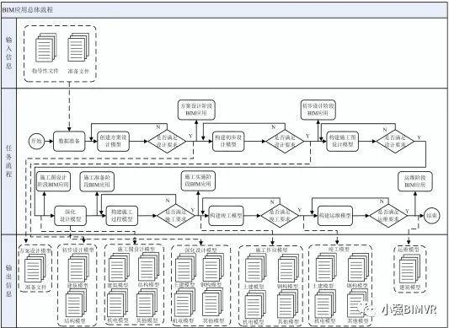This screenshot has height=328, width=449.
Task: Click the 准备文件 document icon in 输入信息 lane
Action: click(78, 47)
